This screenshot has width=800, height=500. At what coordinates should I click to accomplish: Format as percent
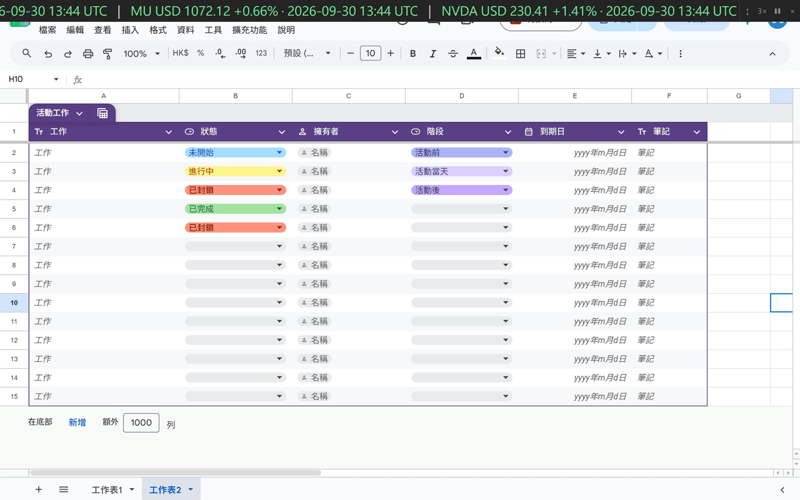pos(201,54)
